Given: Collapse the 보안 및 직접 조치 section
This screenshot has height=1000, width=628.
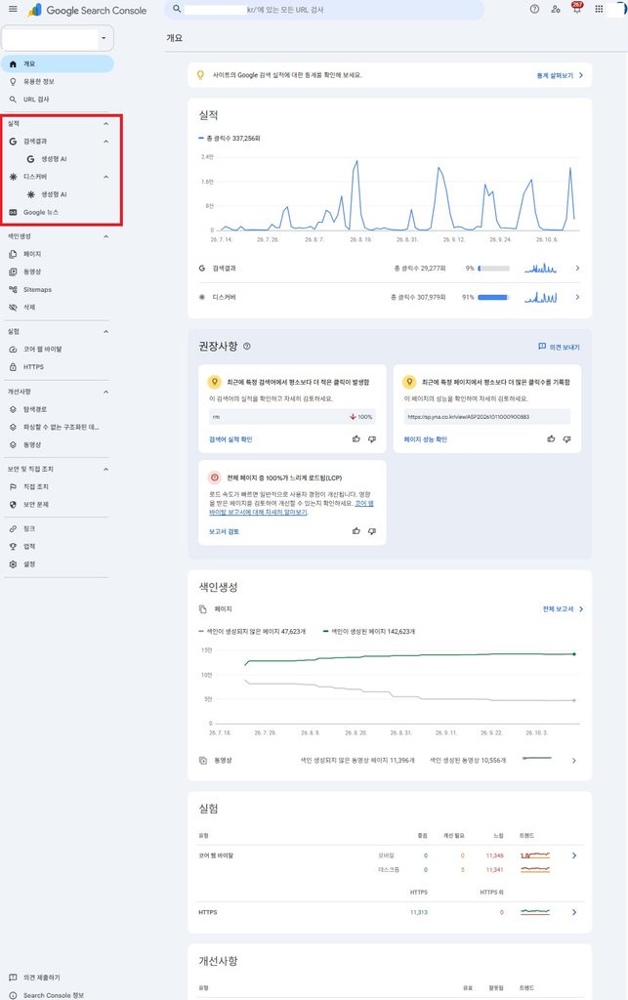Looking at the screenshot, I should coord(105,470).
